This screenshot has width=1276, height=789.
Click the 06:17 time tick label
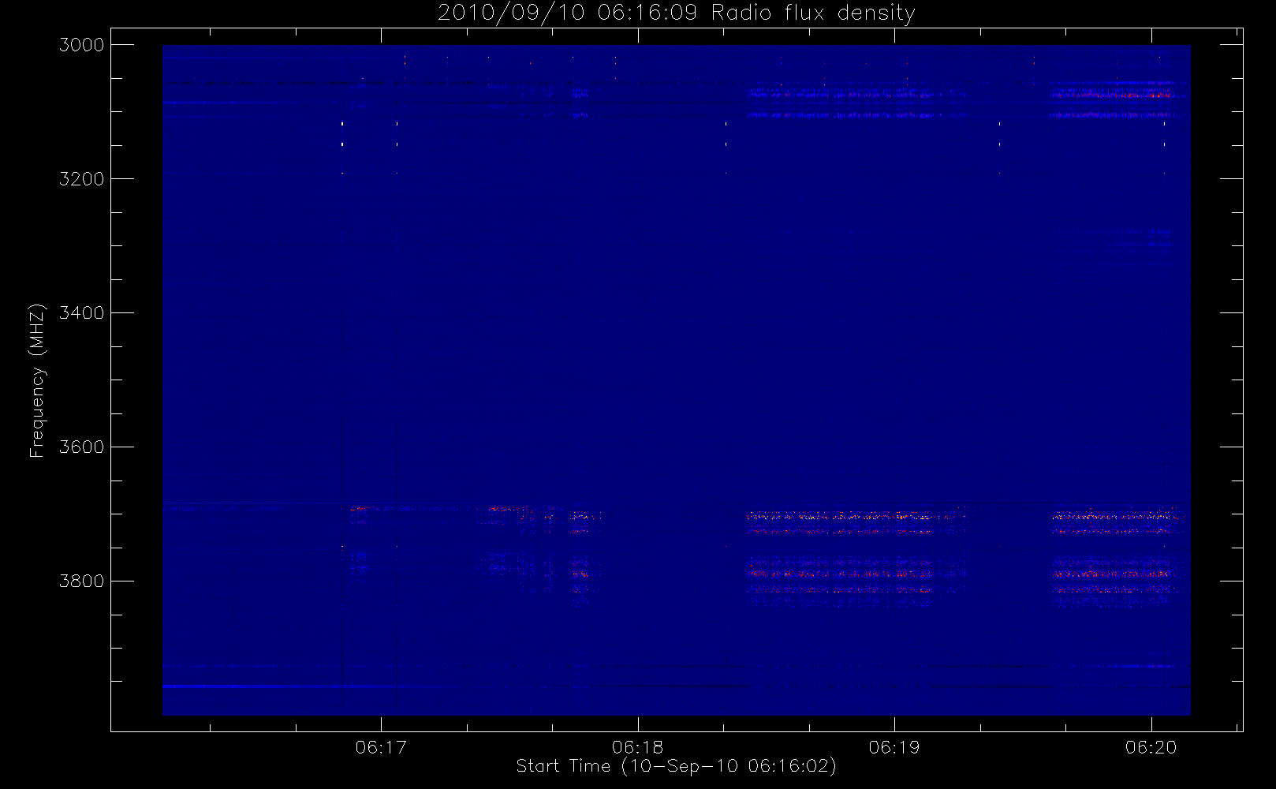pos(381,747)
